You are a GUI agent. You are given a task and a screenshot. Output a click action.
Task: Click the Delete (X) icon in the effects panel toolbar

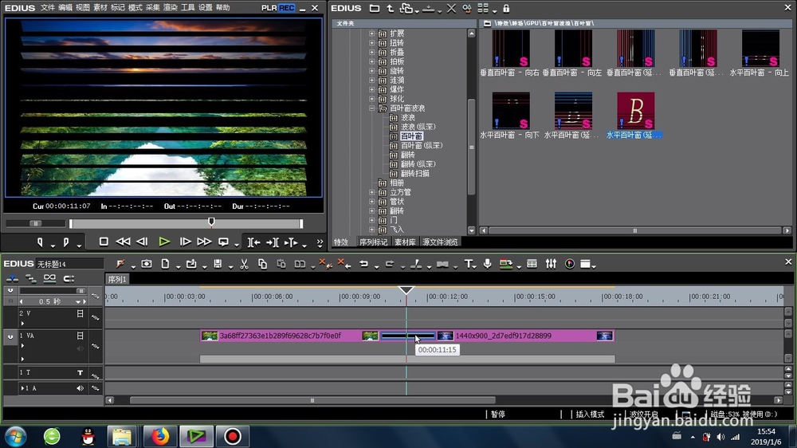pyautogui.click(x=451, y=9)
